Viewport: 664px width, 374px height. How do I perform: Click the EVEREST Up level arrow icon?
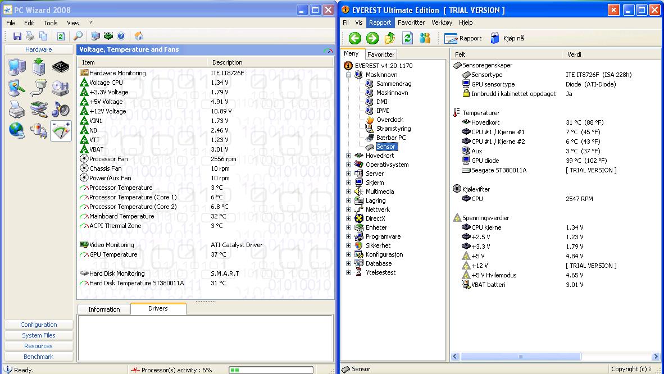pos(390,38)
